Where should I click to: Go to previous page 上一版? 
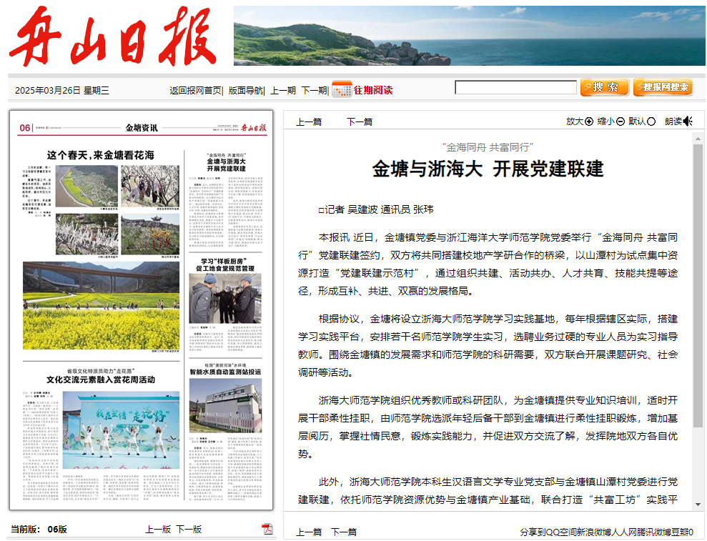158,529
